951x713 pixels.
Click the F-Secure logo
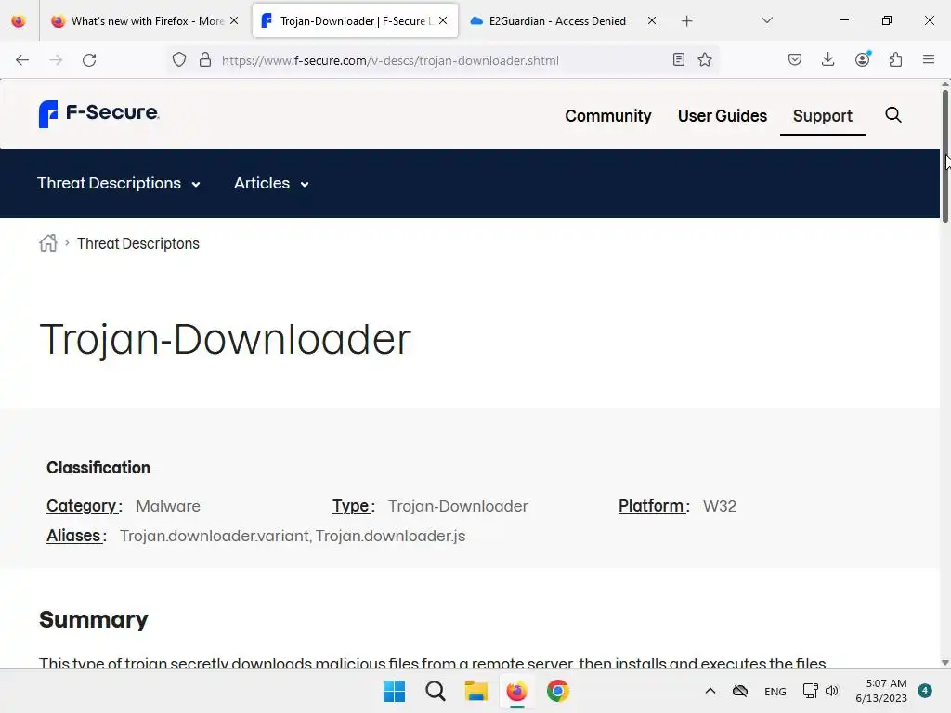[98, 113]
